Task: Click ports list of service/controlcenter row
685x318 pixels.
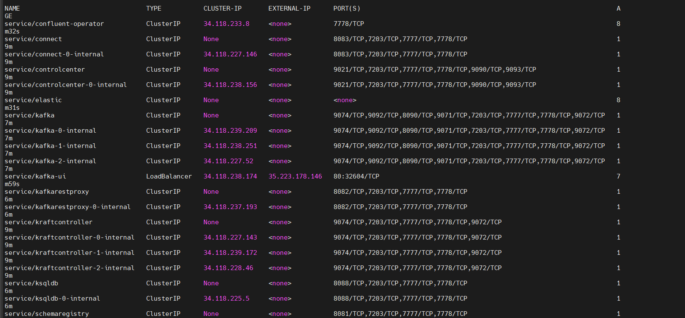Action: (435, 70)
